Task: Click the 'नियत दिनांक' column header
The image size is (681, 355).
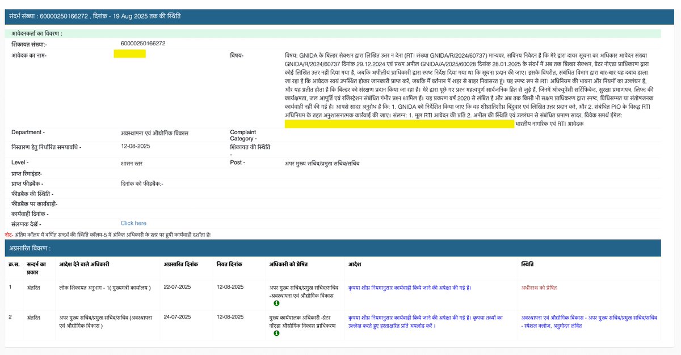Action: click(x=229, y=264)
